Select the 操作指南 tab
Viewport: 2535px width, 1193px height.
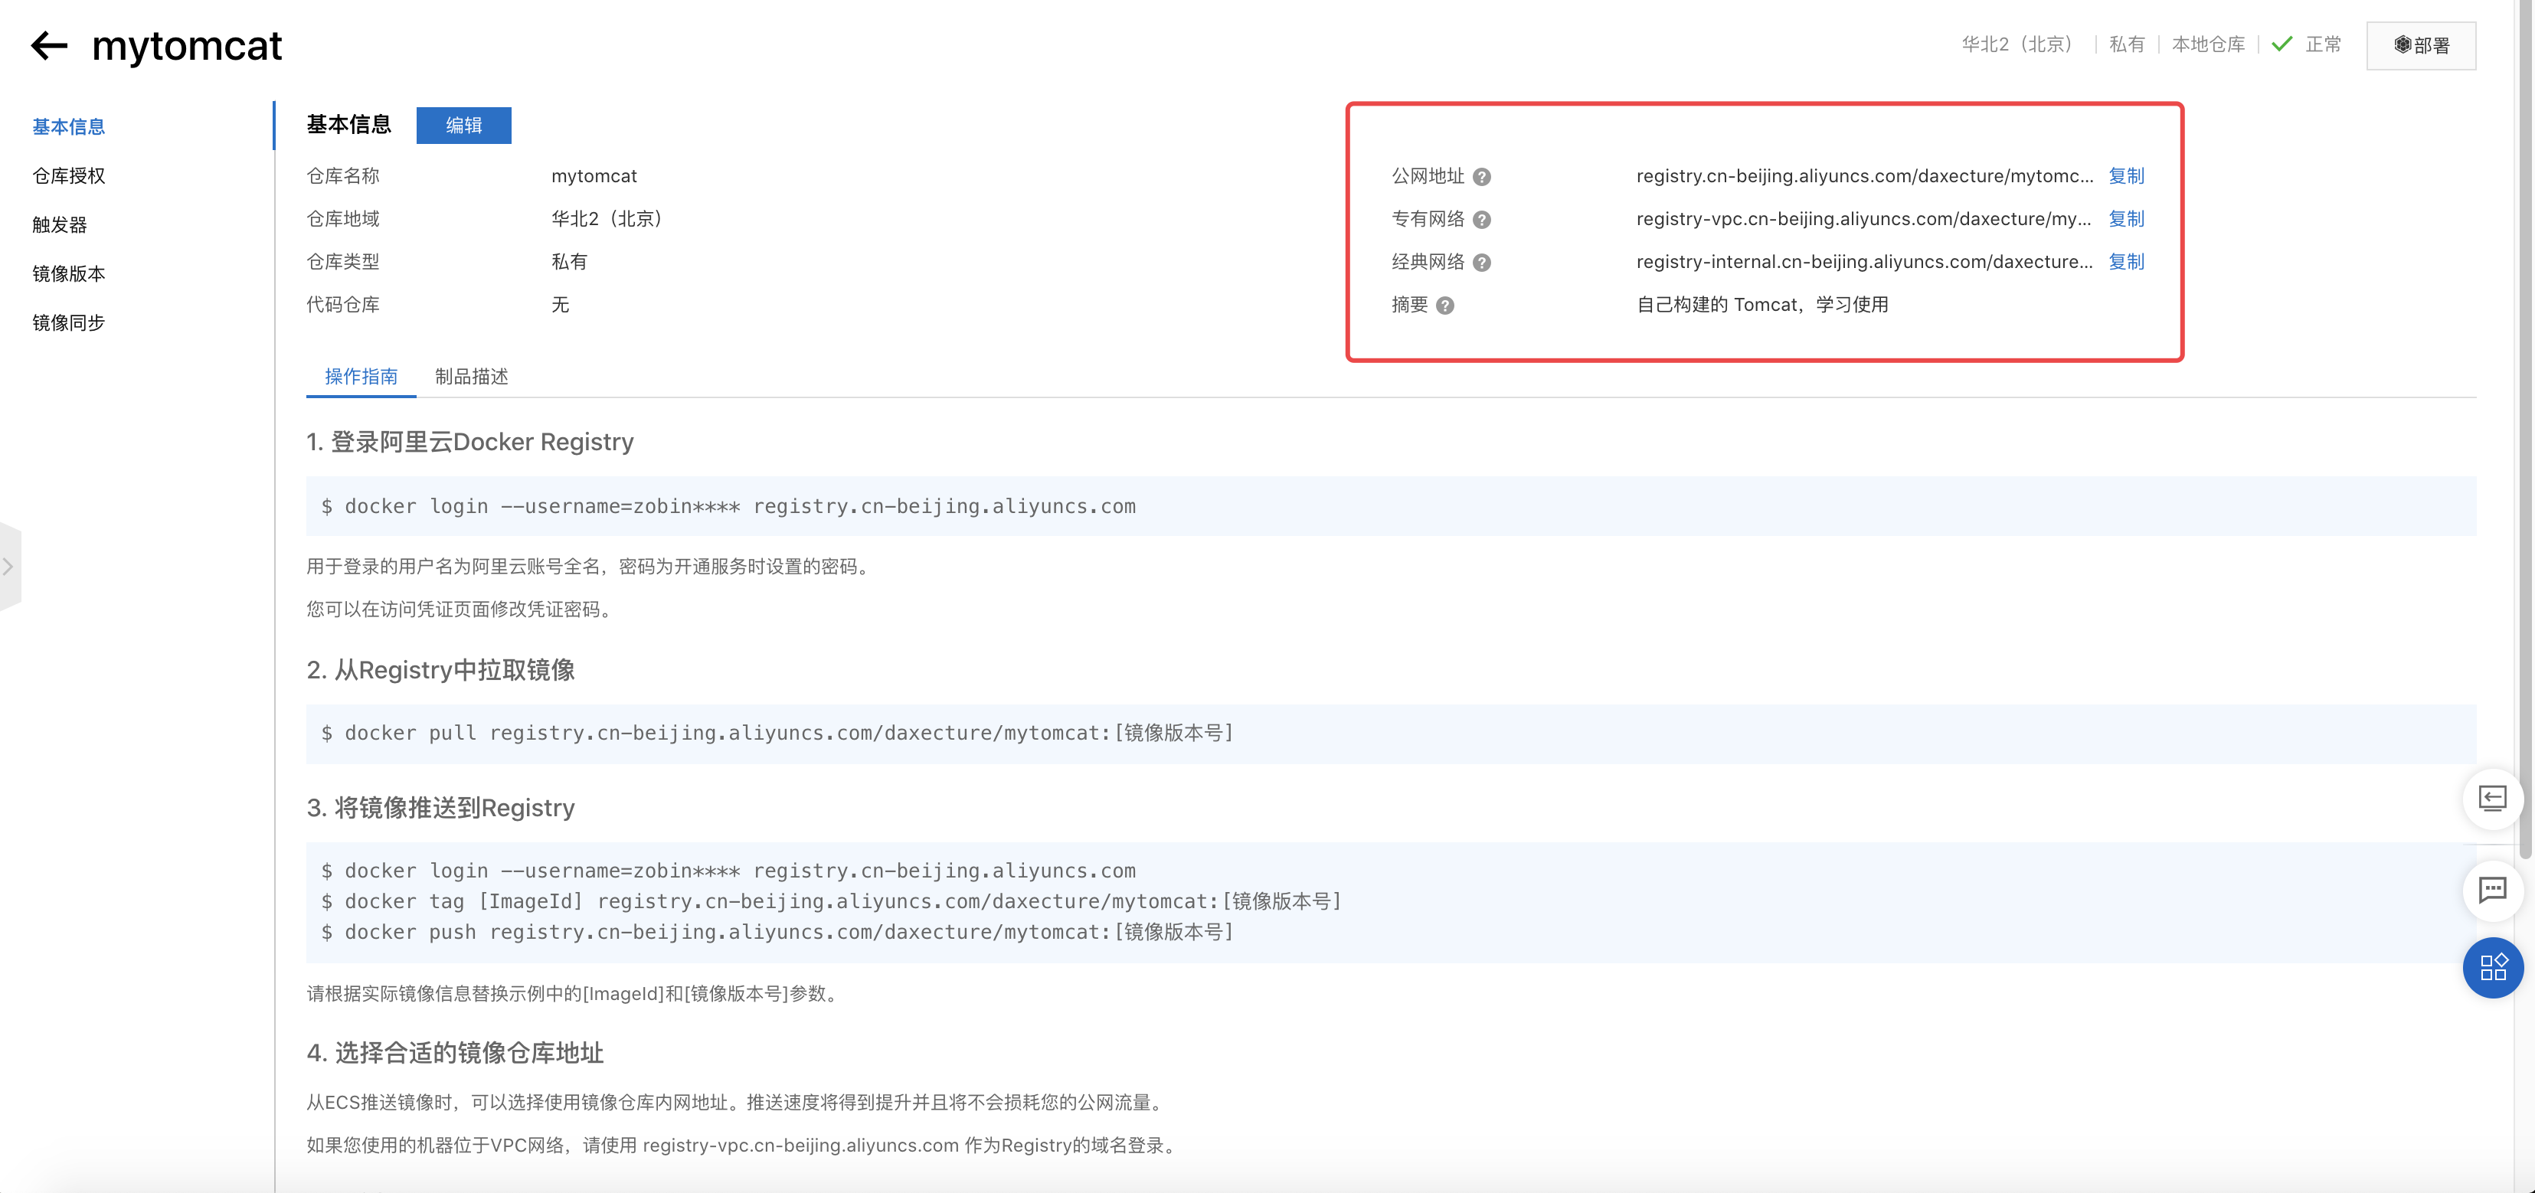point(360,377)
